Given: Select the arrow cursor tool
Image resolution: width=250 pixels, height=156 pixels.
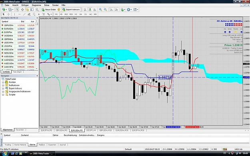Looking at the screenshot, I should (4, 14).
